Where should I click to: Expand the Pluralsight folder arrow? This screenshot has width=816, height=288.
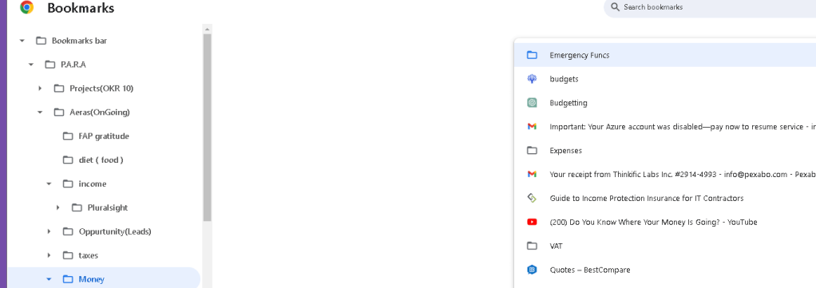[x=57, y=208]
